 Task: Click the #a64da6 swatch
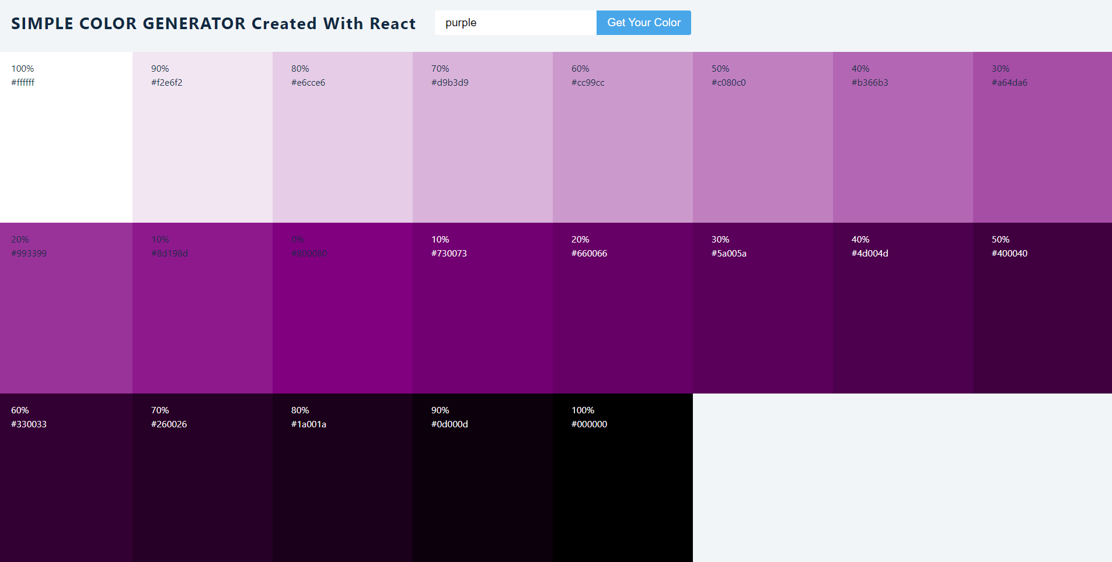click(1043, 137)
